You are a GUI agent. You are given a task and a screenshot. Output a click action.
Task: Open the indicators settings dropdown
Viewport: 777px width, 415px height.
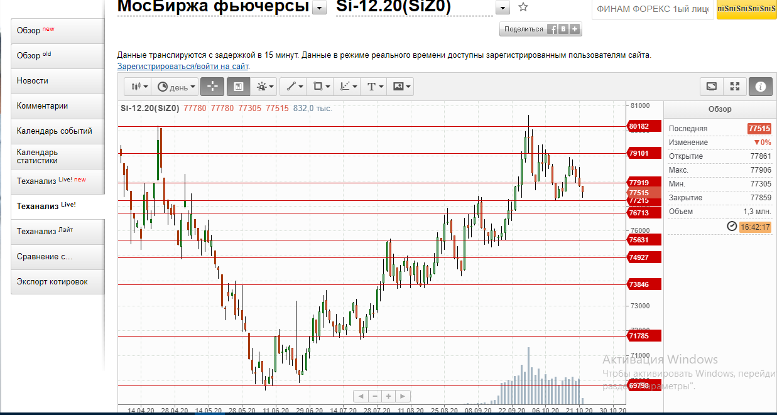pyautogui.click(x=265, y=87)
